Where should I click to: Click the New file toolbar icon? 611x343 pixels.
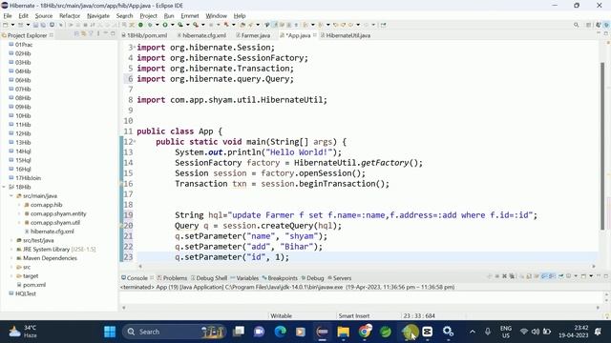(6, 25)
